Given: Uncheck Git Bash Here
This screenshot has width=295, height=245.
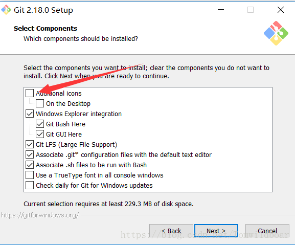Looking at the screenshot, I should [40, 124].
